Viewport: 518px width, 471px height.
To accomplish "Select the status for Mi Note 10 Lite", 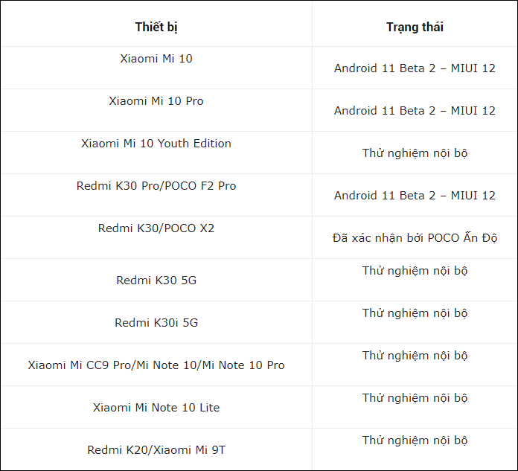I will (415, 397).
